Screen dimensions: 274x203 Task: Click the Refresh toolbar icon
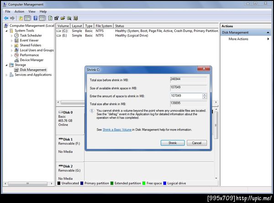[x=50, y=18]
